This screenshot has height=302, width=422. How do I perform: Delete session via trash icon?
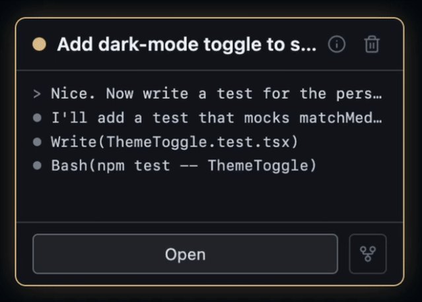(x=372, y=44)
